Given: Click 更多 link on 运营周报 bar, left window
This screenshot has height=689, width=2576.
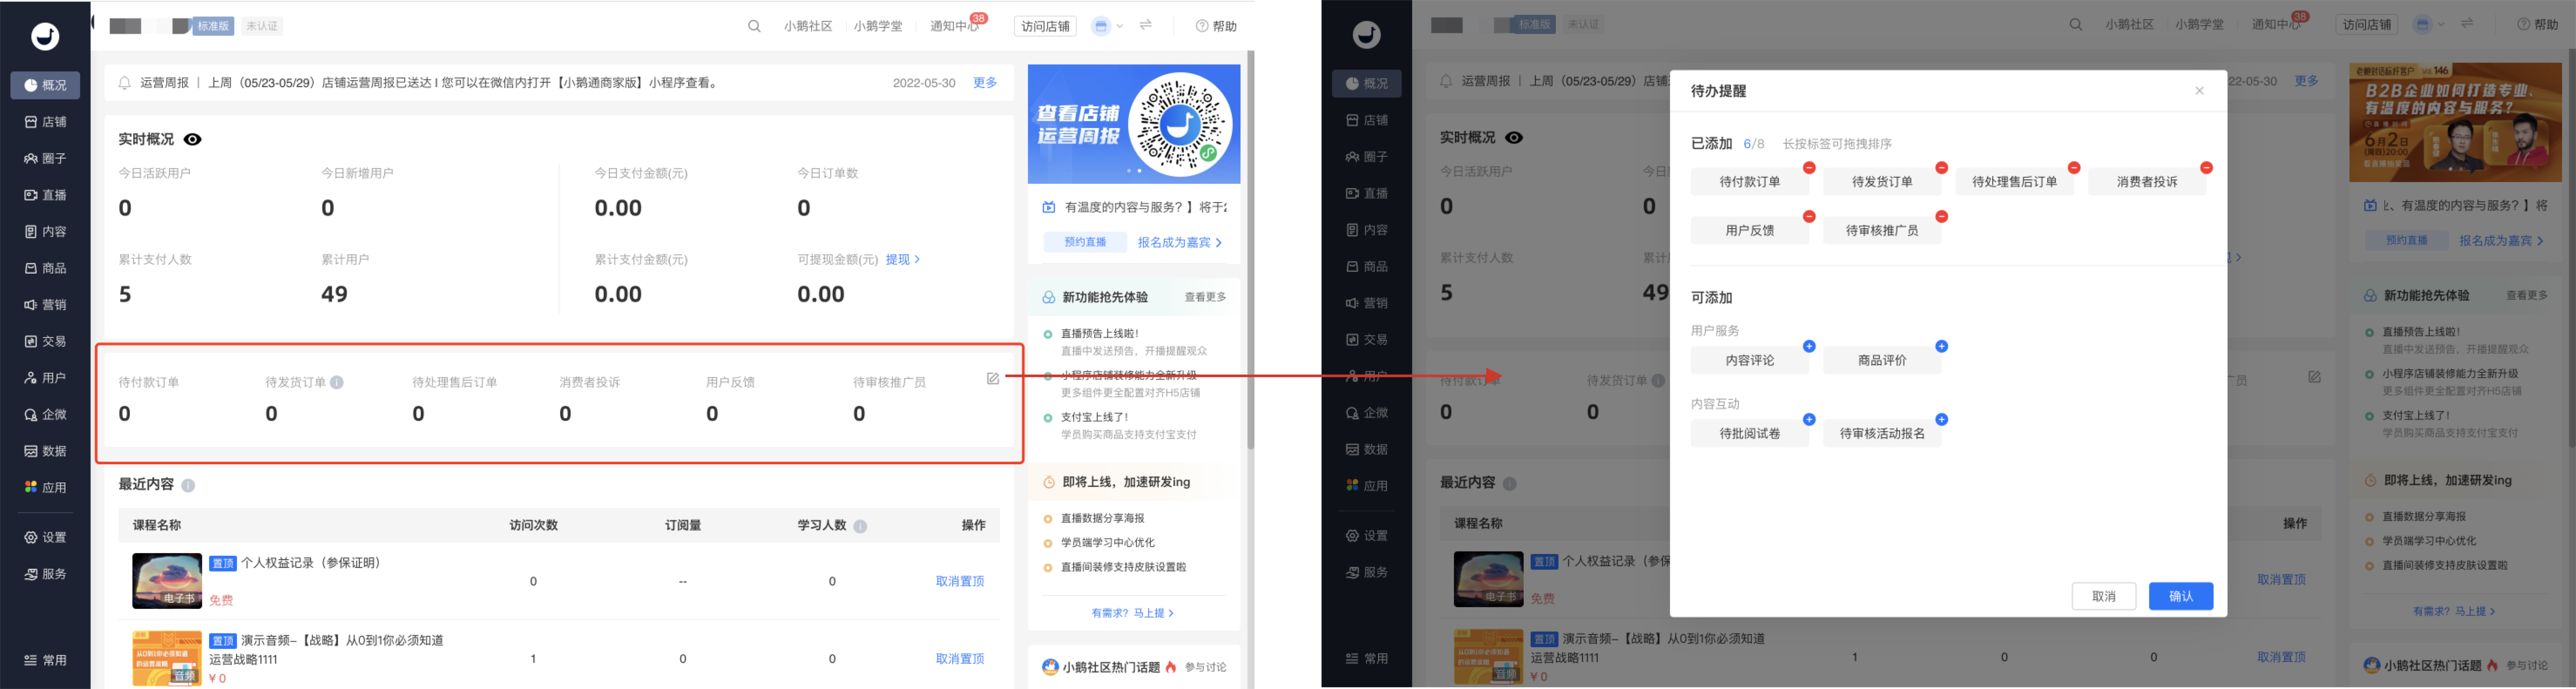Looking at the screenshot, I should point(985,83).
